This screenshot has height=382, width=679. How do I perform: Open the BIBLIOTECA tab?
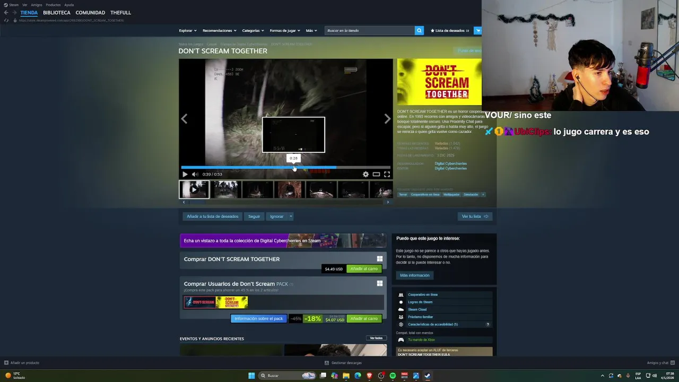(x=57, y=12)
